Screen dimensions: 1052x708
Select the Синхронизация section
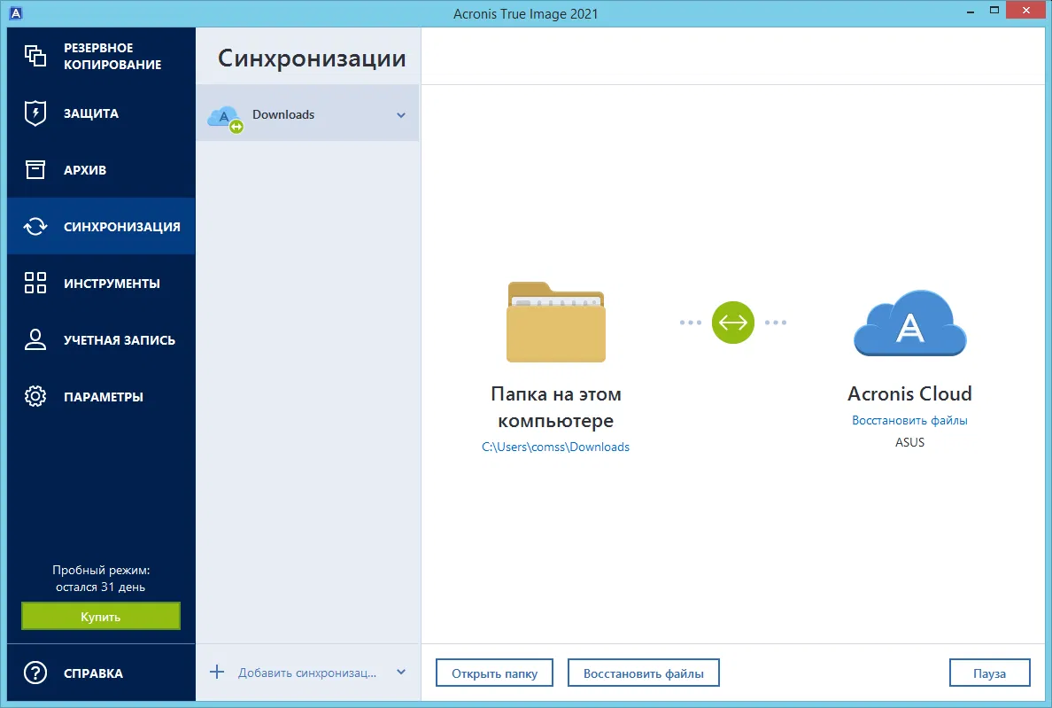tap(101, 227)
